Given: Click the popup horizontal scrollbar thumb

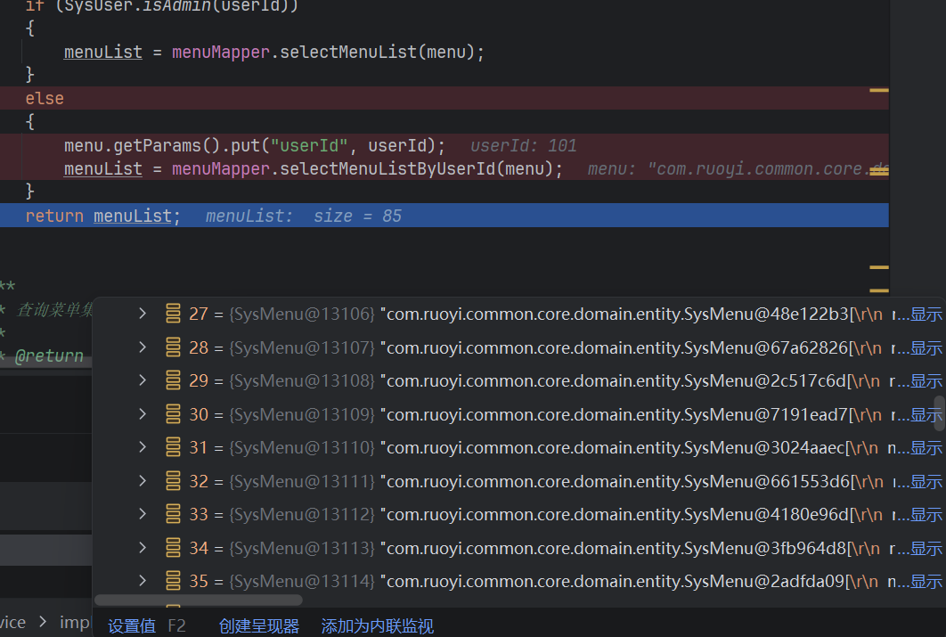Looking at the screenshot, I should (x=199, y=600).
